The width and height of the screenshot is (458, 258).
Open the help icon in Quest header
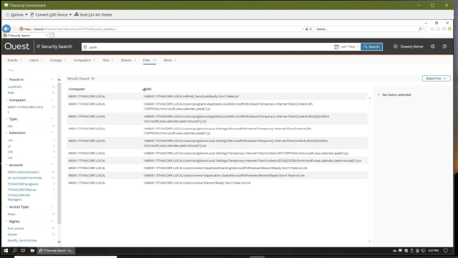pyautogui.click(x=444, y=47)
